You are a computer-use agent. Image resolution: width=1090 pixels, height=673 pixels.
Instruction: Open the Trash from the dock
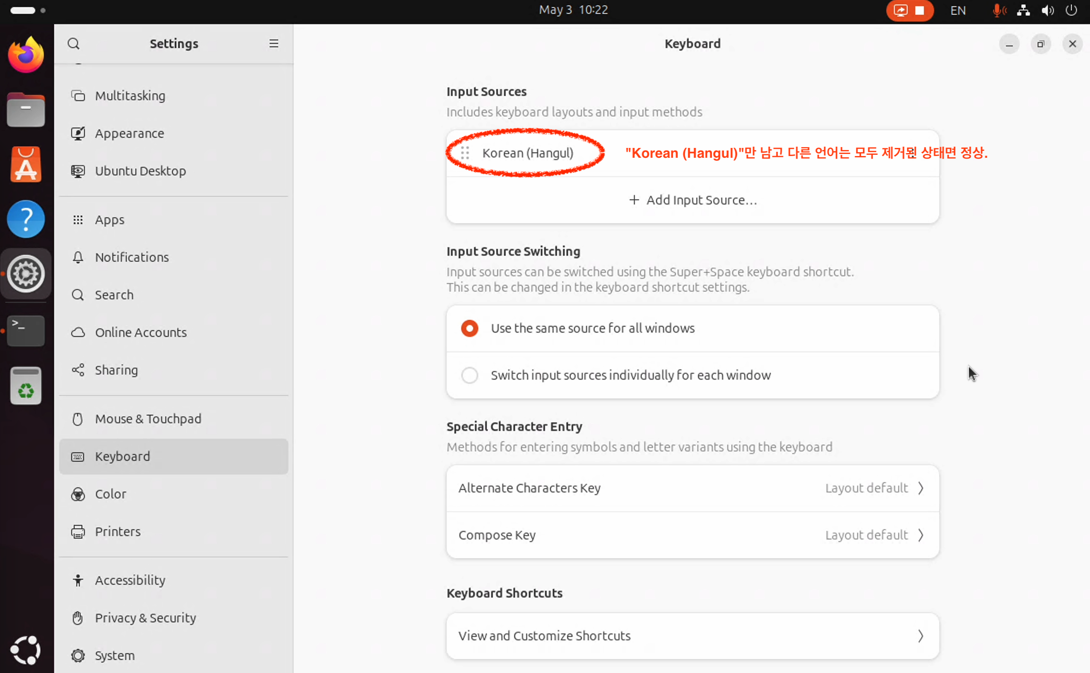point(26,386)
